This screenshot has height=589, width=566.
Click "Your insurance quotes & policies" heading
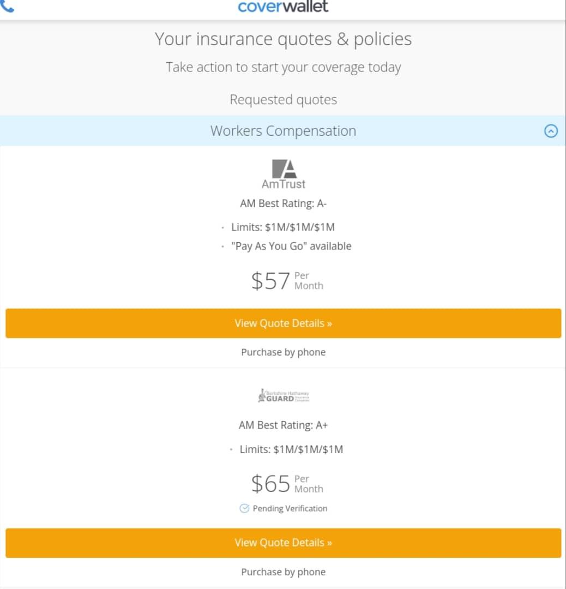[283, 39]
